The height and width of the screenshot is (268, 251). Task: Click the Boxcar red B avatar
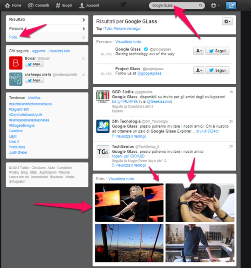pyautogui.click(x=16, y=63)
